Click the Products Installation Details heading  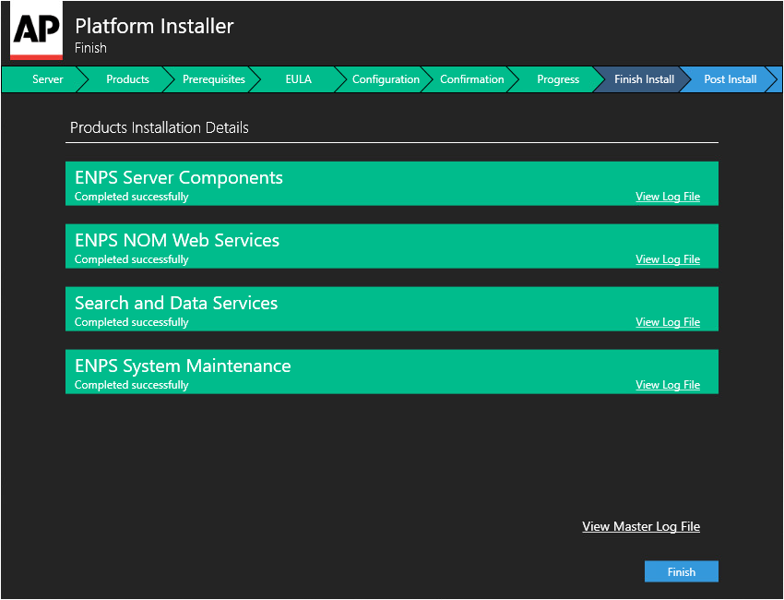(x=159, y=127)
